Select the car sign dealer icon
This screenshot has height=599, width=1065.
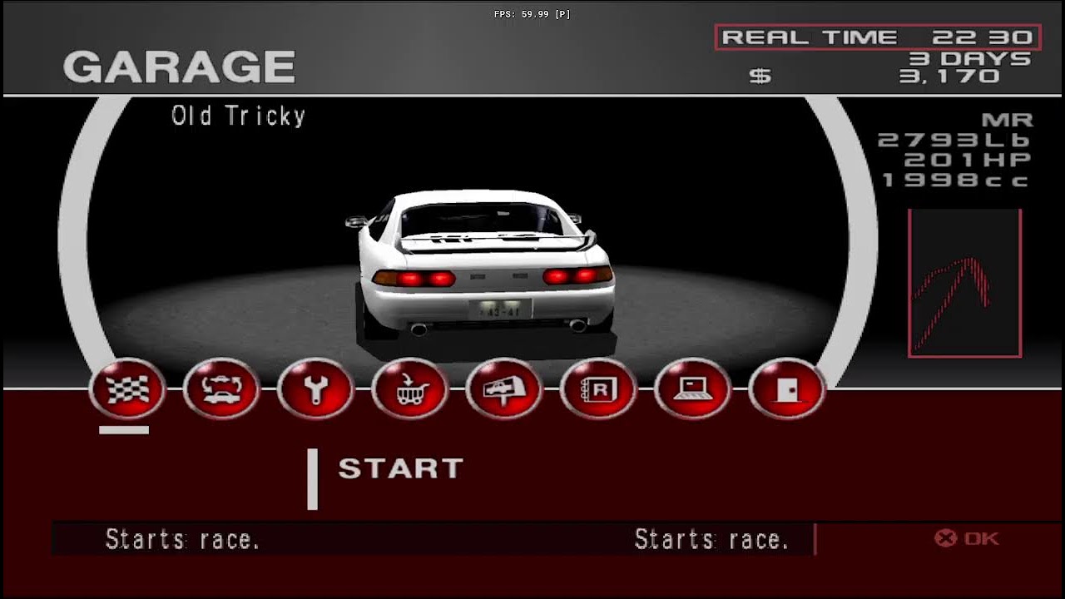pyautogui.click(x=503, y=389)
